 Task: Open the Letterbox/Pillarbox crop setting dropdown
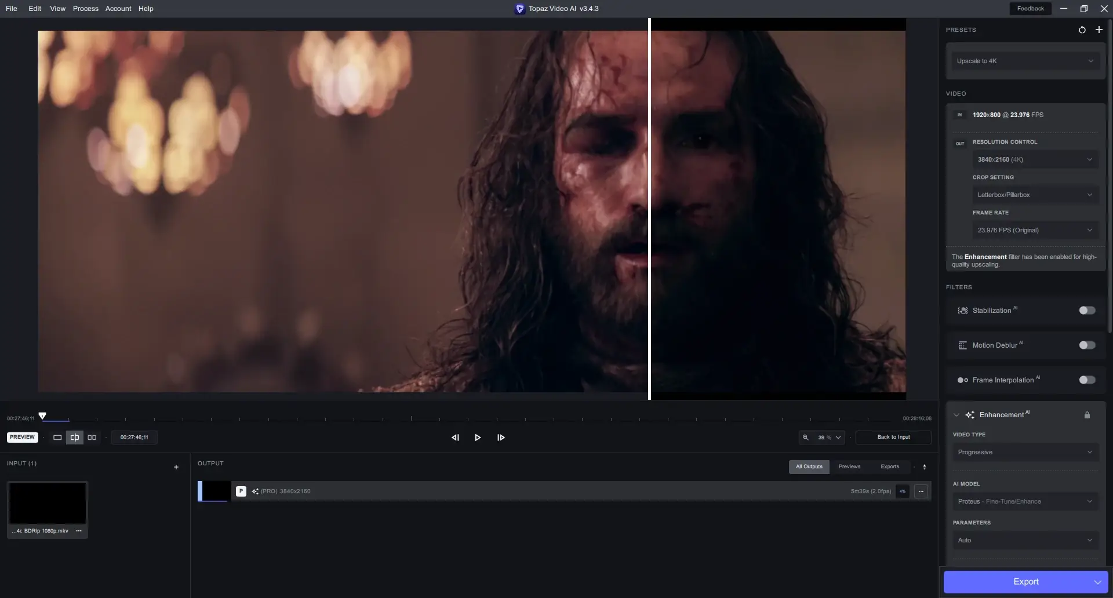1035,195
